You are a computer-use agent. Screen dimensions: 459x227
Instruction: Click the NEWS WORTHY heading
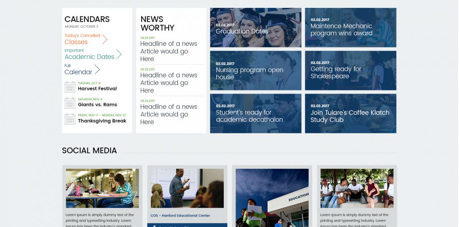157,24
